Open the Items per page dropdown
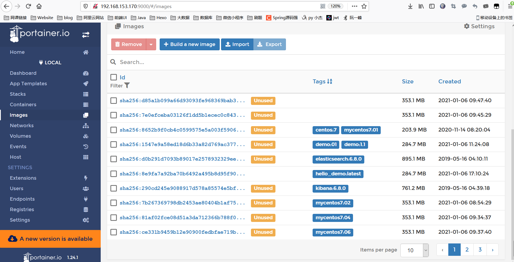Viewport: 514px width, 262px height. (414, 250)
